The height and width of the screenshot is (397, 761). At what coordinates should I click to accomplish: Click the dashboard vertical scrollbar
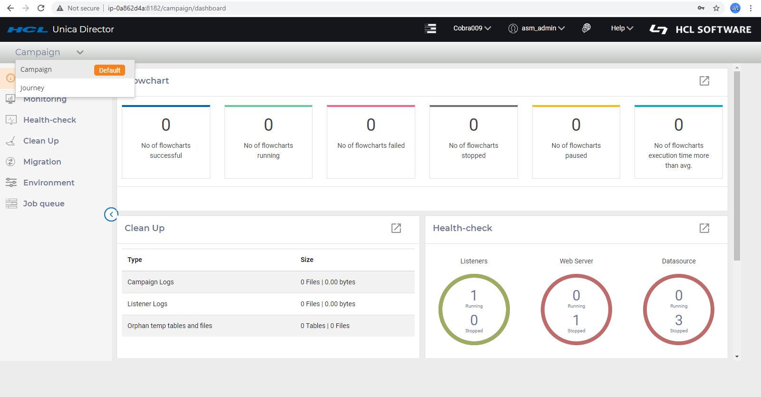(737, 166)
